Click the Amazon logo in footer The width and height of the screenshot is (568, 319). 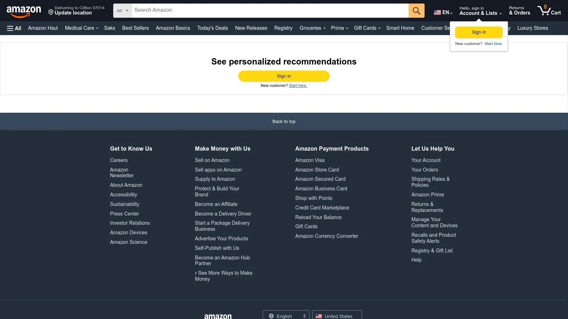pos(218,316)
